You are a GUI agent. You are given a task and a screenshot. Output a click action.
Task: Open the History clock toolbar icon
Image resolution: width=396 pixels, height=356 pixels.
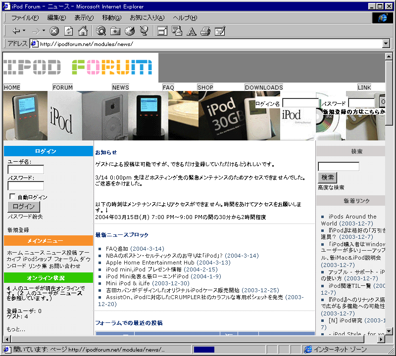(x=130, y=31)
